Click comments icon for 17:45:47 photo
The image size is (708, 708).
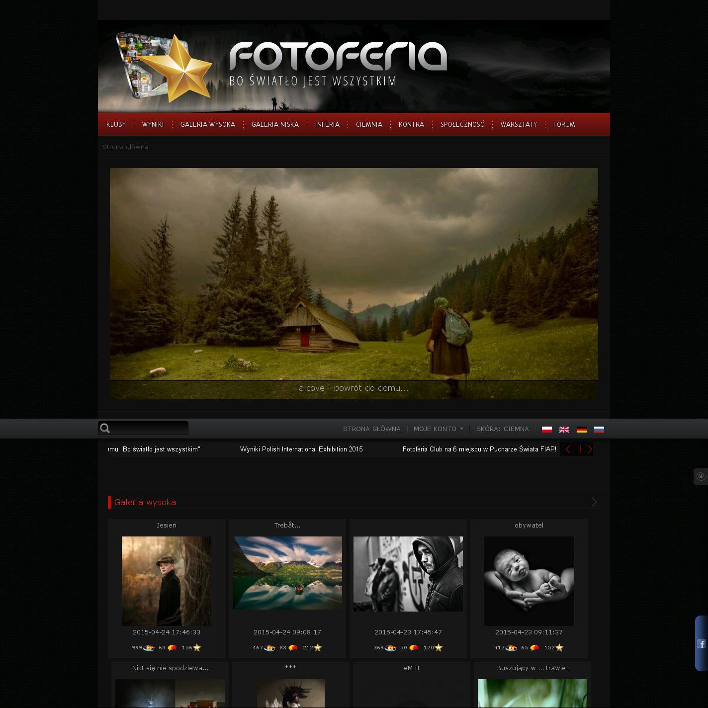414,647
